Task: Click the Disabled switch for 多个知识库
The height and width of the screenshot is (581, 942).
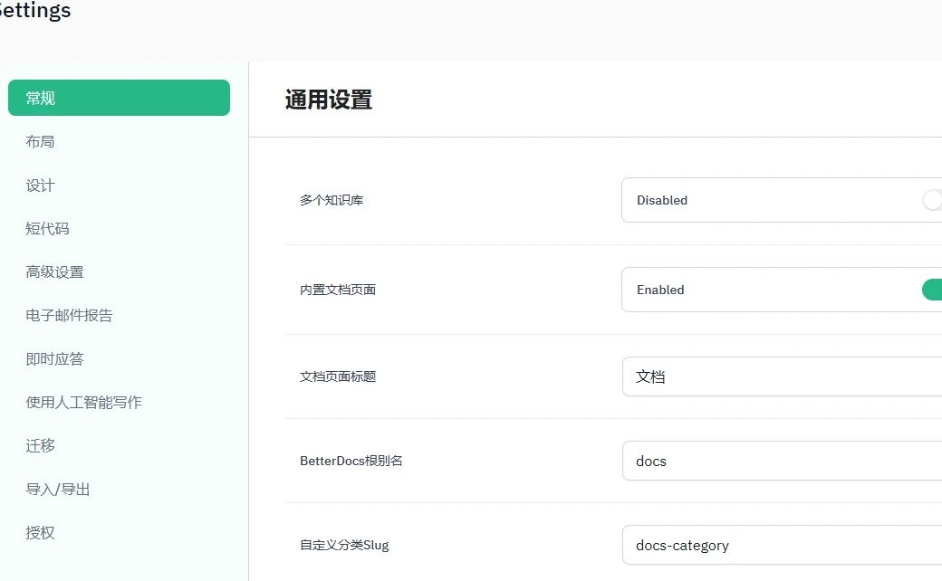Action: [x=933, y=200]
